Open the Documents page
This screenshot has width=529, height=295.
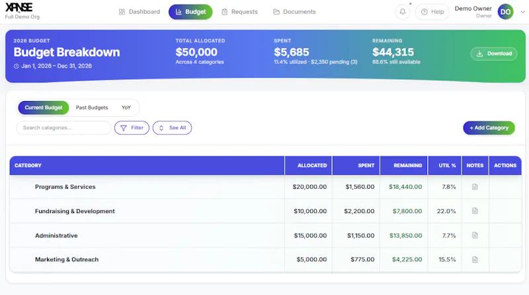294,12
